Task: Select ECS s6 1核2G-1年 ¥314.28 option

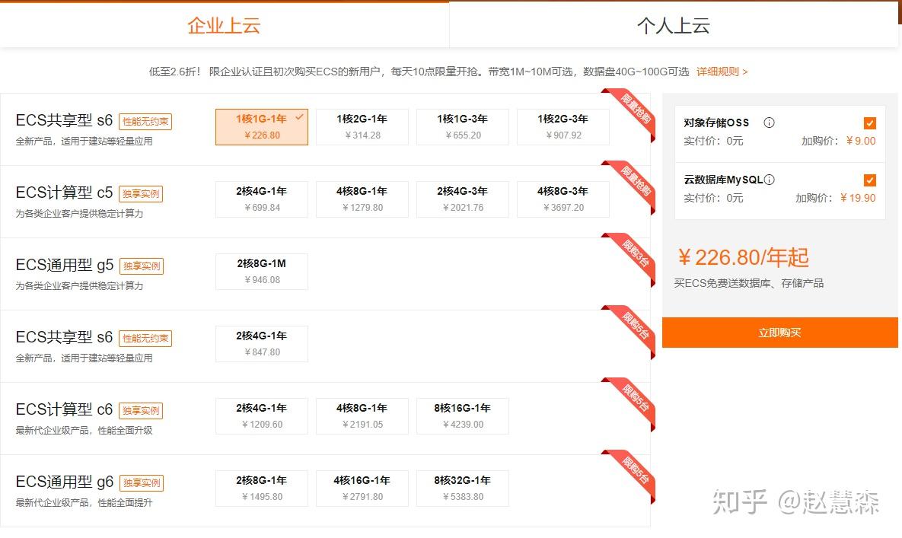Action: [362, 127]
